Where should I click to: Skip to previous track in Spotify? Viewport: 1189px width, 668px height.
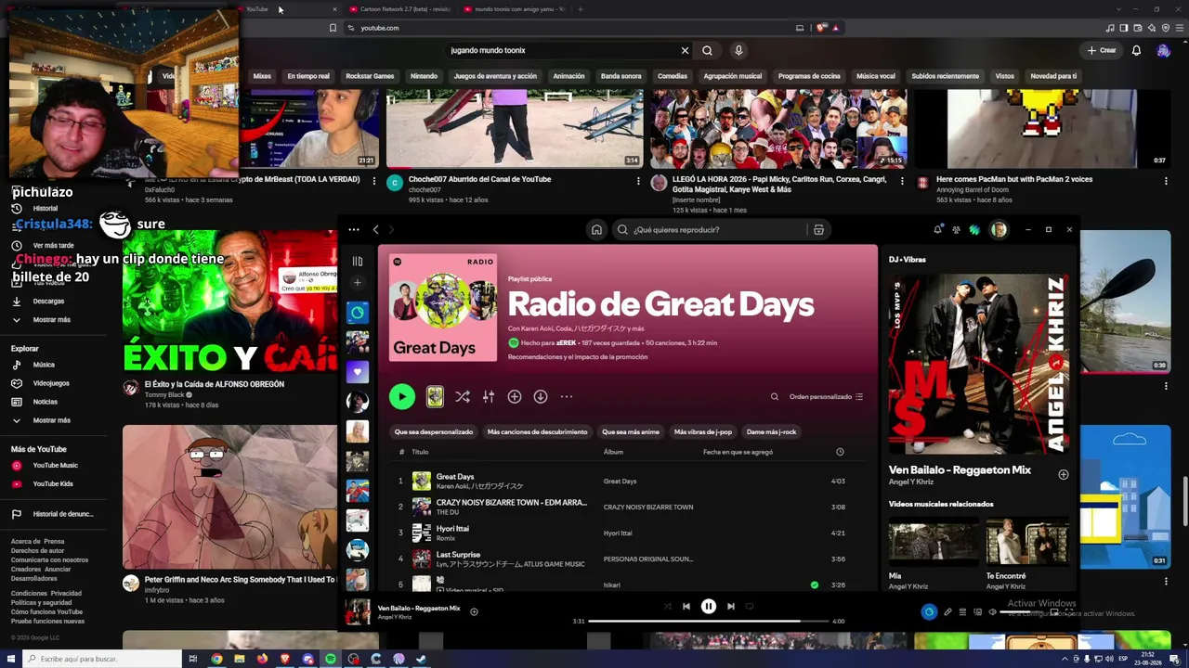click(686, 607)
